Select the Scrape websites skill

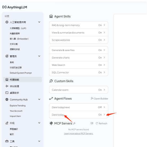click(x=79, y=40)
